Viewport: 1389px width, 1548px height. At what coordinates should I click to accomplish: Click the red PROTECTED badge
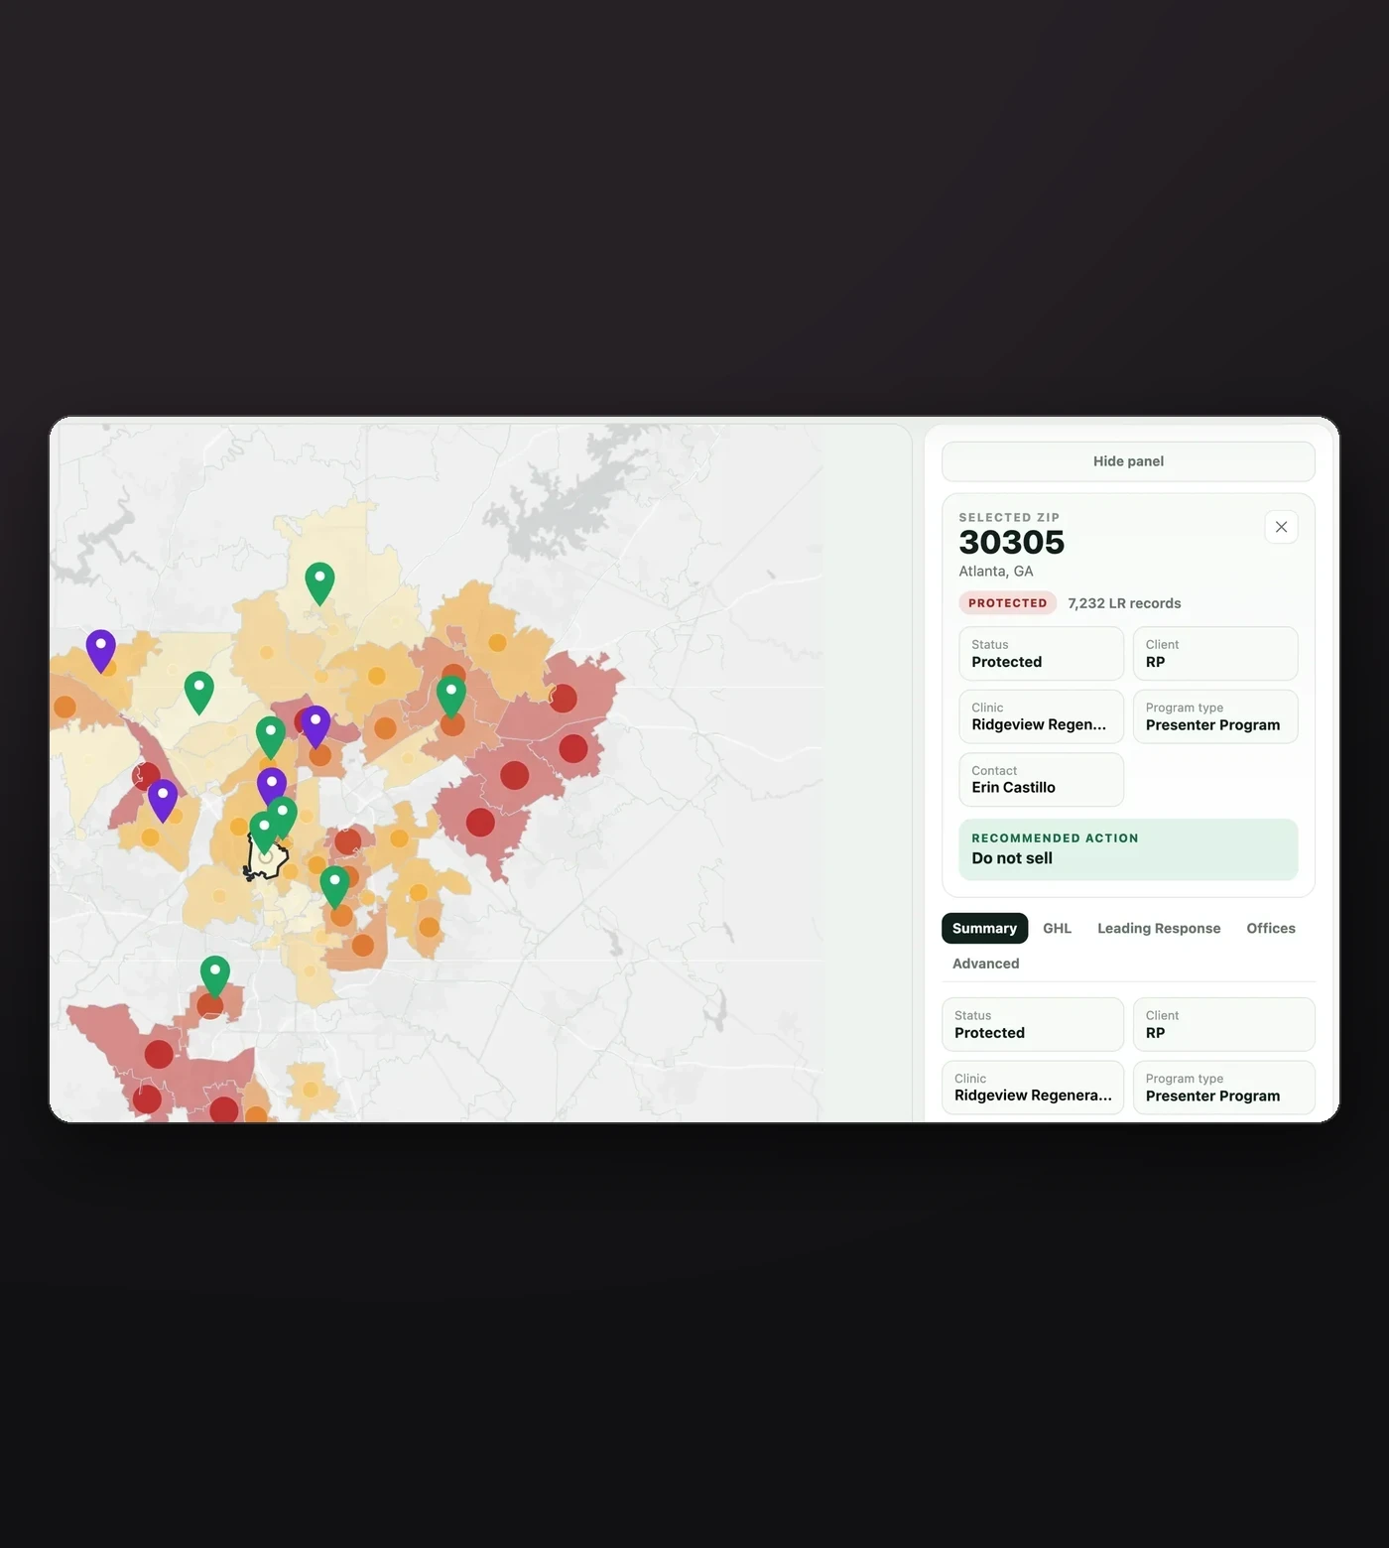tap(1007, 603)
